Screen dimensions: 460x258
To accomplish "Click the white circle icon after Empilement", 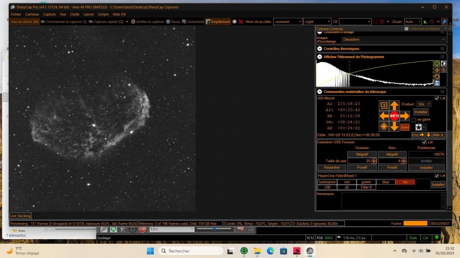I will tap(235, 22).
